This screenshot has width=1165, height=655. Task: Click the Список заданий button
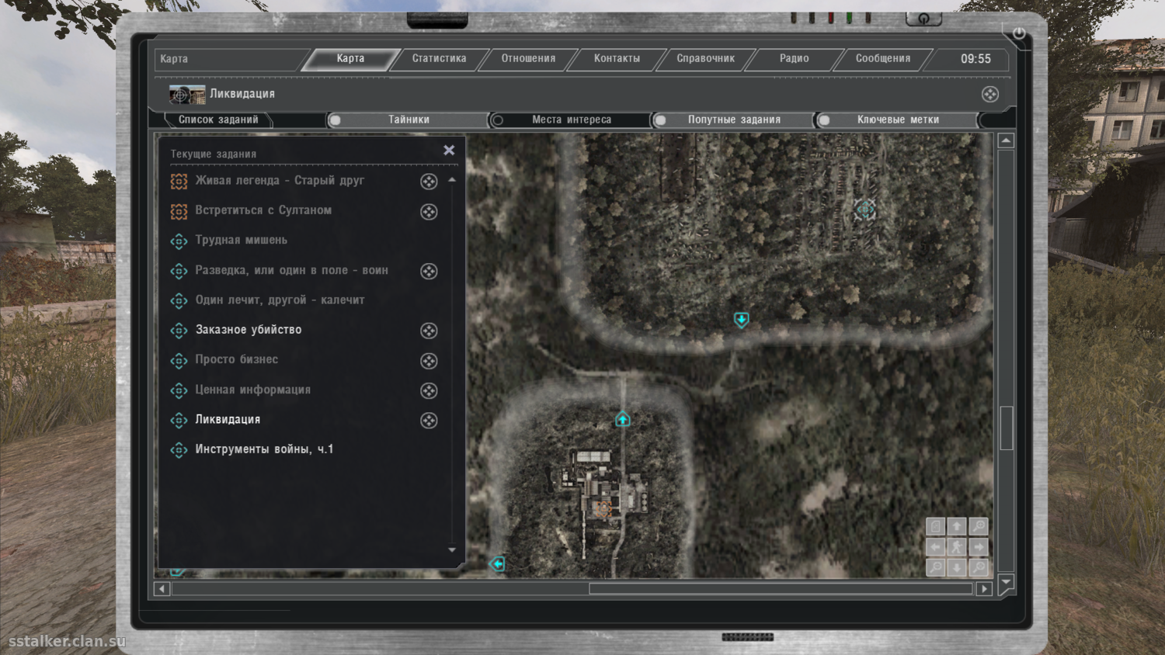[218, 120]
